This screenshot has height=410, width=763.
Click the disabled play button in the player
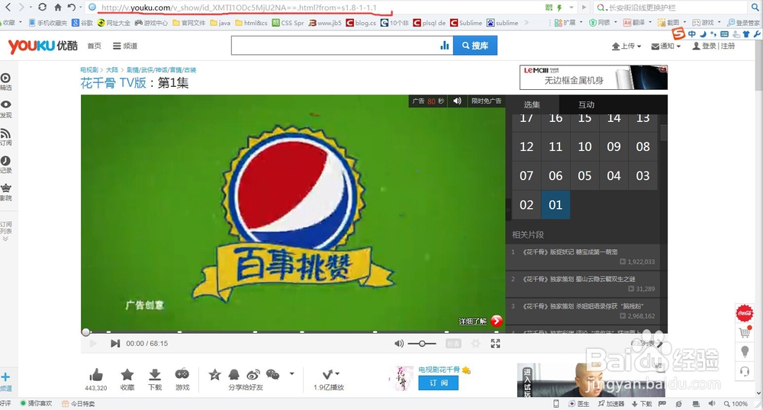[93, 344]
